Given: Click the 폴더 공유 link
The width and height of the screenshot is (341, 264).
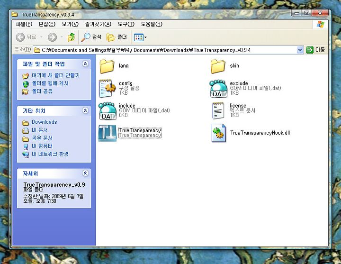Looking at the screenshot, I should [42, 91].
